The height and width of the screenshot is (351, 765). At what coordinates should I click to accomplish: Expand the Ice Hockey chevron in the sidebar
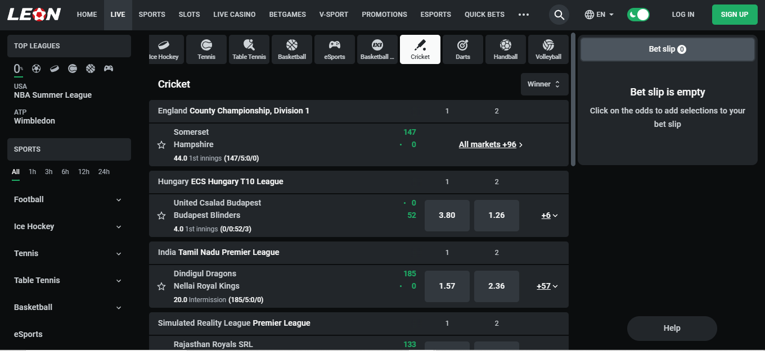119,227
